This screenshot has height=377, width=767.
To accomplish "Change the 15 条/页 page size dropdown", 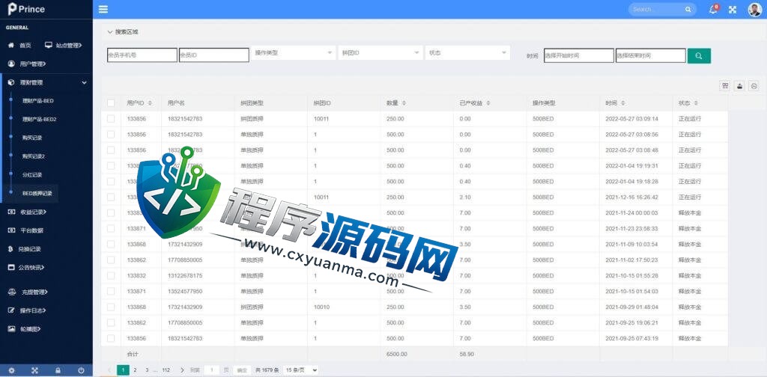I will [301, 371].
